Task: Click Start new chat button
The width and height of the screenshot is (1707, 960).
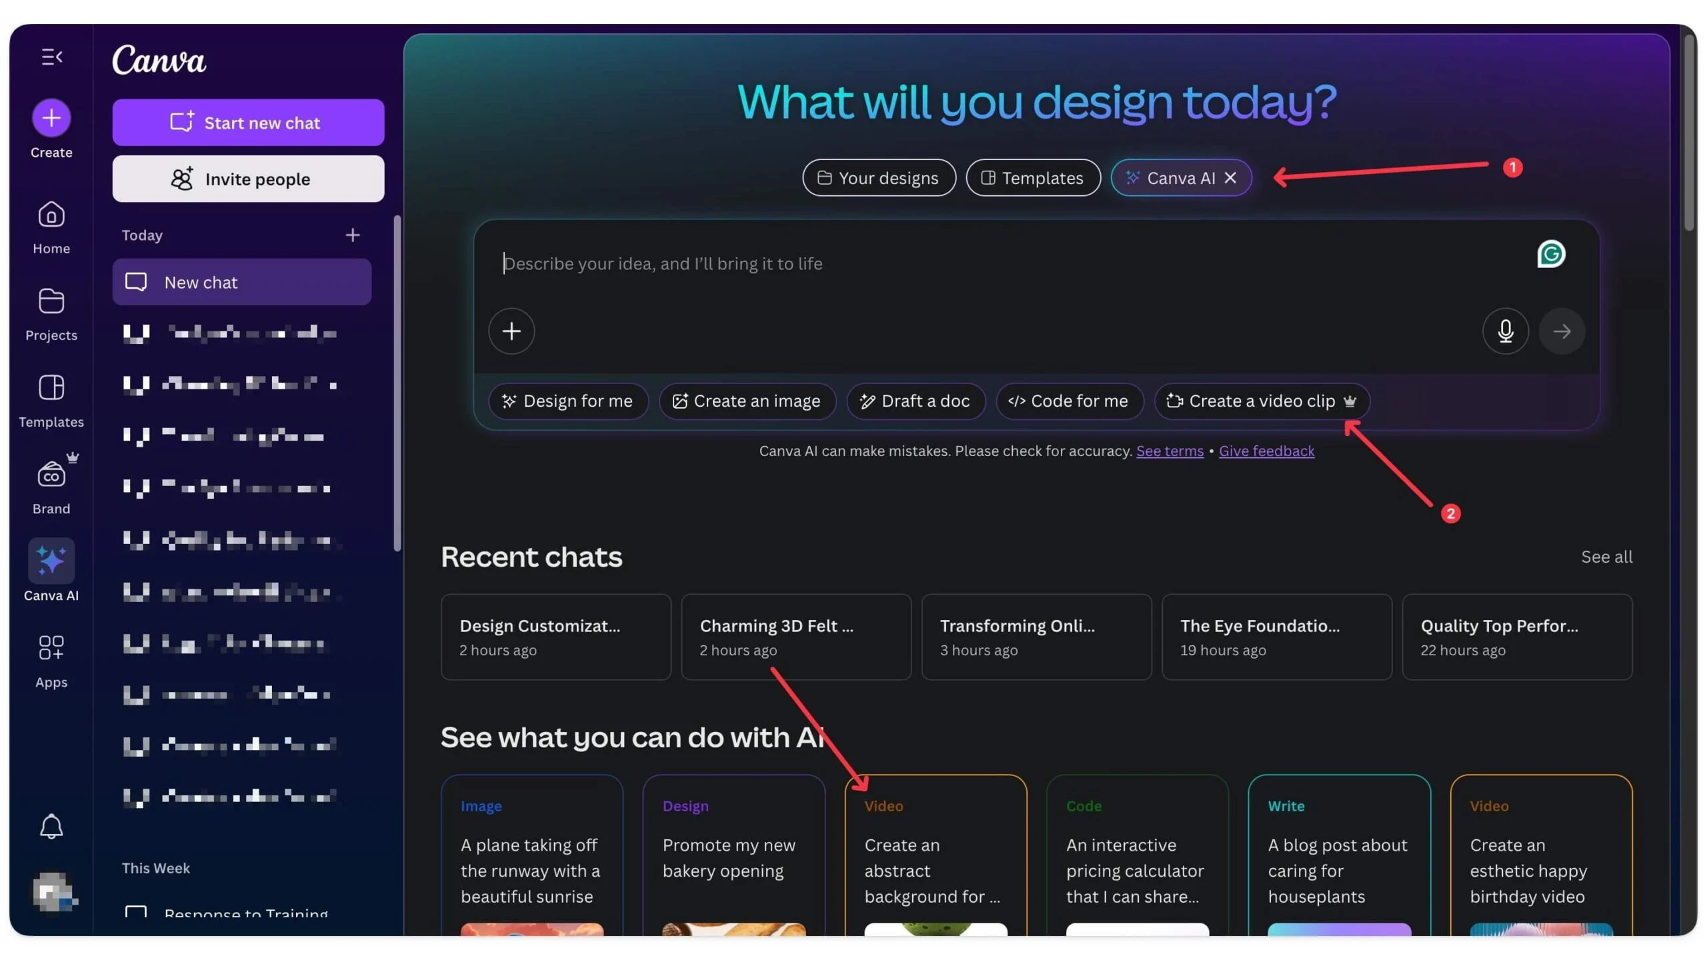Action: pos(248,123)
